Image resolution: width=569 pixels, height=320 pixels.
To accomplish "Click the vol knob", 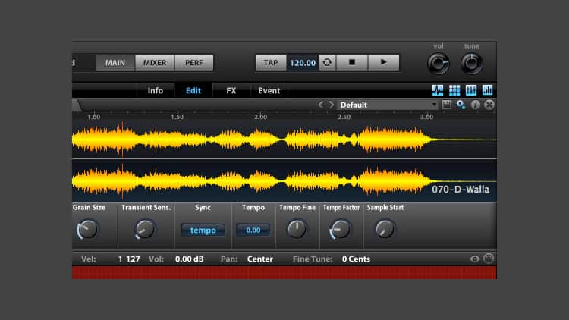I will [439, 64].
